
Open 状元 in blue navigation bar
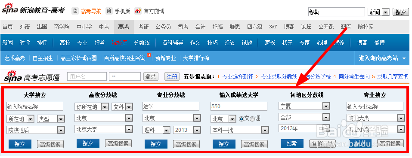(288, 43)
